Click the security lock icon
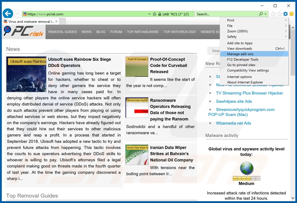Viewport: 297px width, 203px height. [x=159, y=14]
